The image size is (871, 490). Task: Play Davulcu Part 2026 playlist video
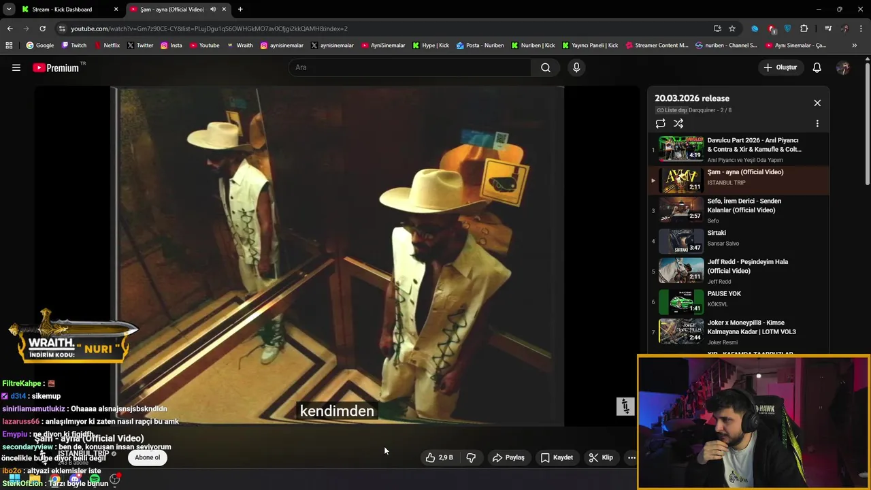coord(738,149)
